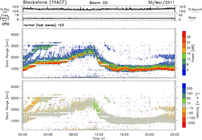Screen dimensions: 202x140
Task: Click the 'CPID' row label
Action: click(x=6, y=24)
